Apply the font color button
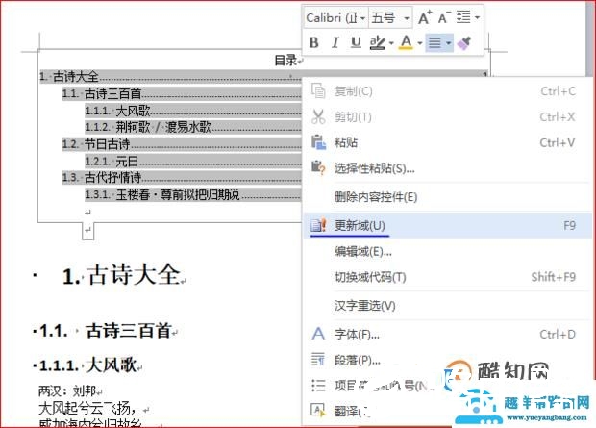The image size is (596, 428). pyautogui.click(x=406, y=42)
